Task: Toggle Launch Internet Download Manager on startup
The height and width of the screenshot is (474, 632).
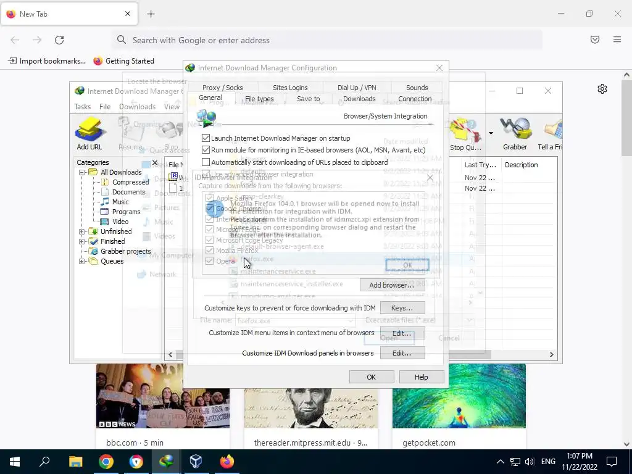Action: coord(206,138)
